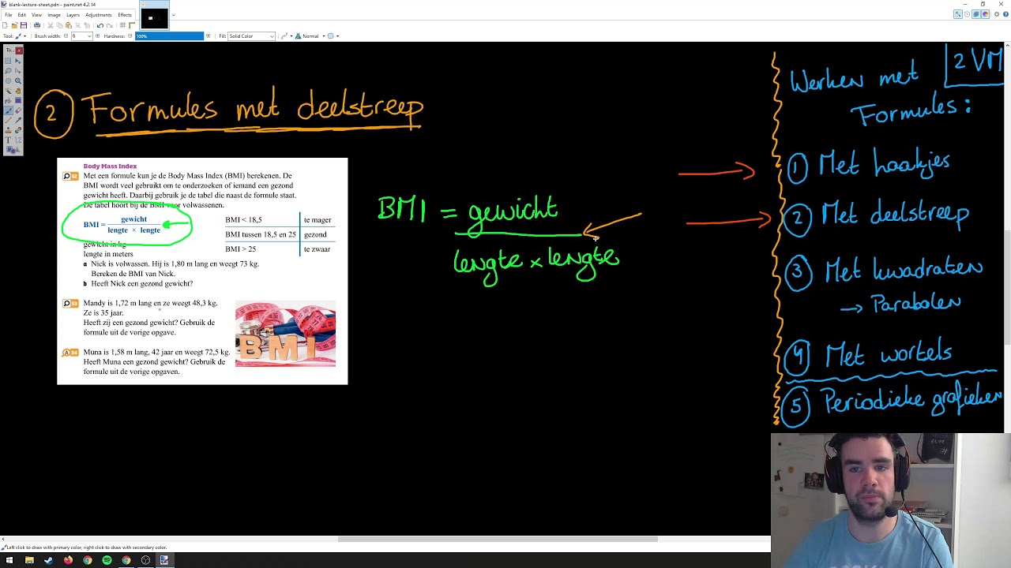Select the Eraser tool

(17, 110)
